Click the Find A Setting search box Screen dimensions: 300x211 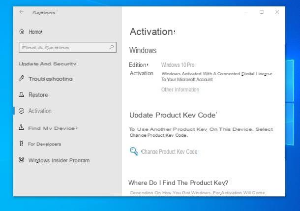coord(67,47)
